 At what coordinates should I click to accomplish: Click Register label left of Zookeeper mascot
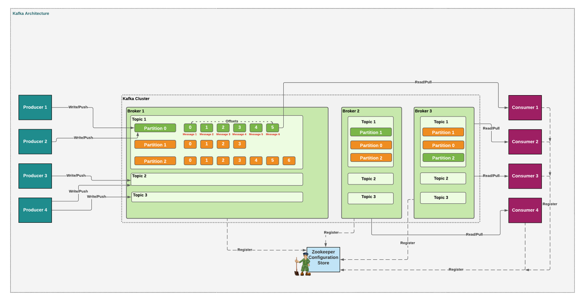tap(245, 250)
